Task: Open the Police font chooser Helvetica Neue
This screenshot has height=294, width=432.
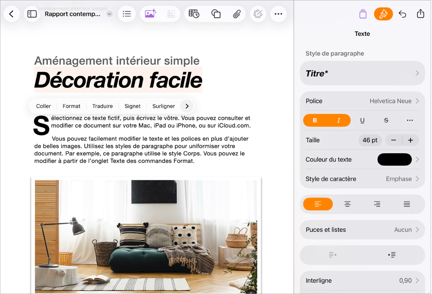Action: click(x=362, y=101)
